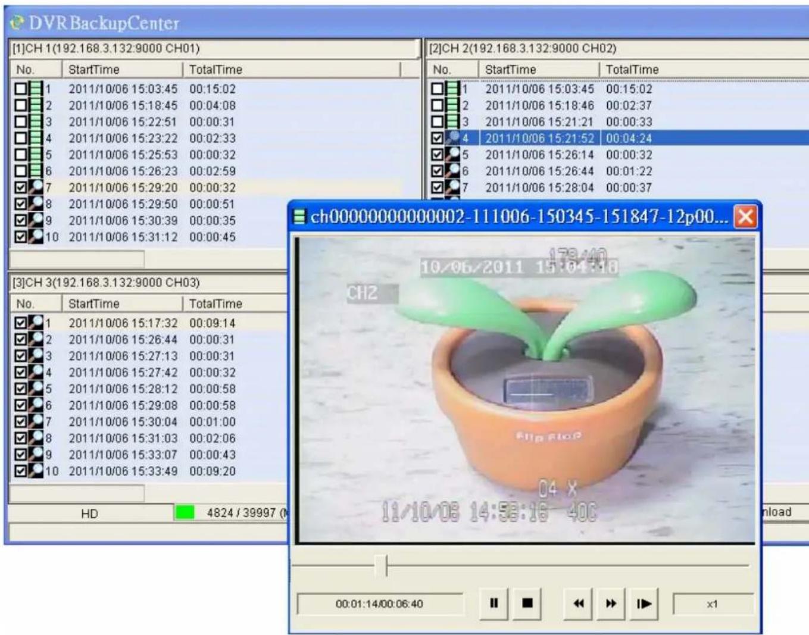Uncheck CH 3 row 1 checkbox at 15:17:32
Screen dimensions: 809x635
pyautogui.click(x=21, y=323)
